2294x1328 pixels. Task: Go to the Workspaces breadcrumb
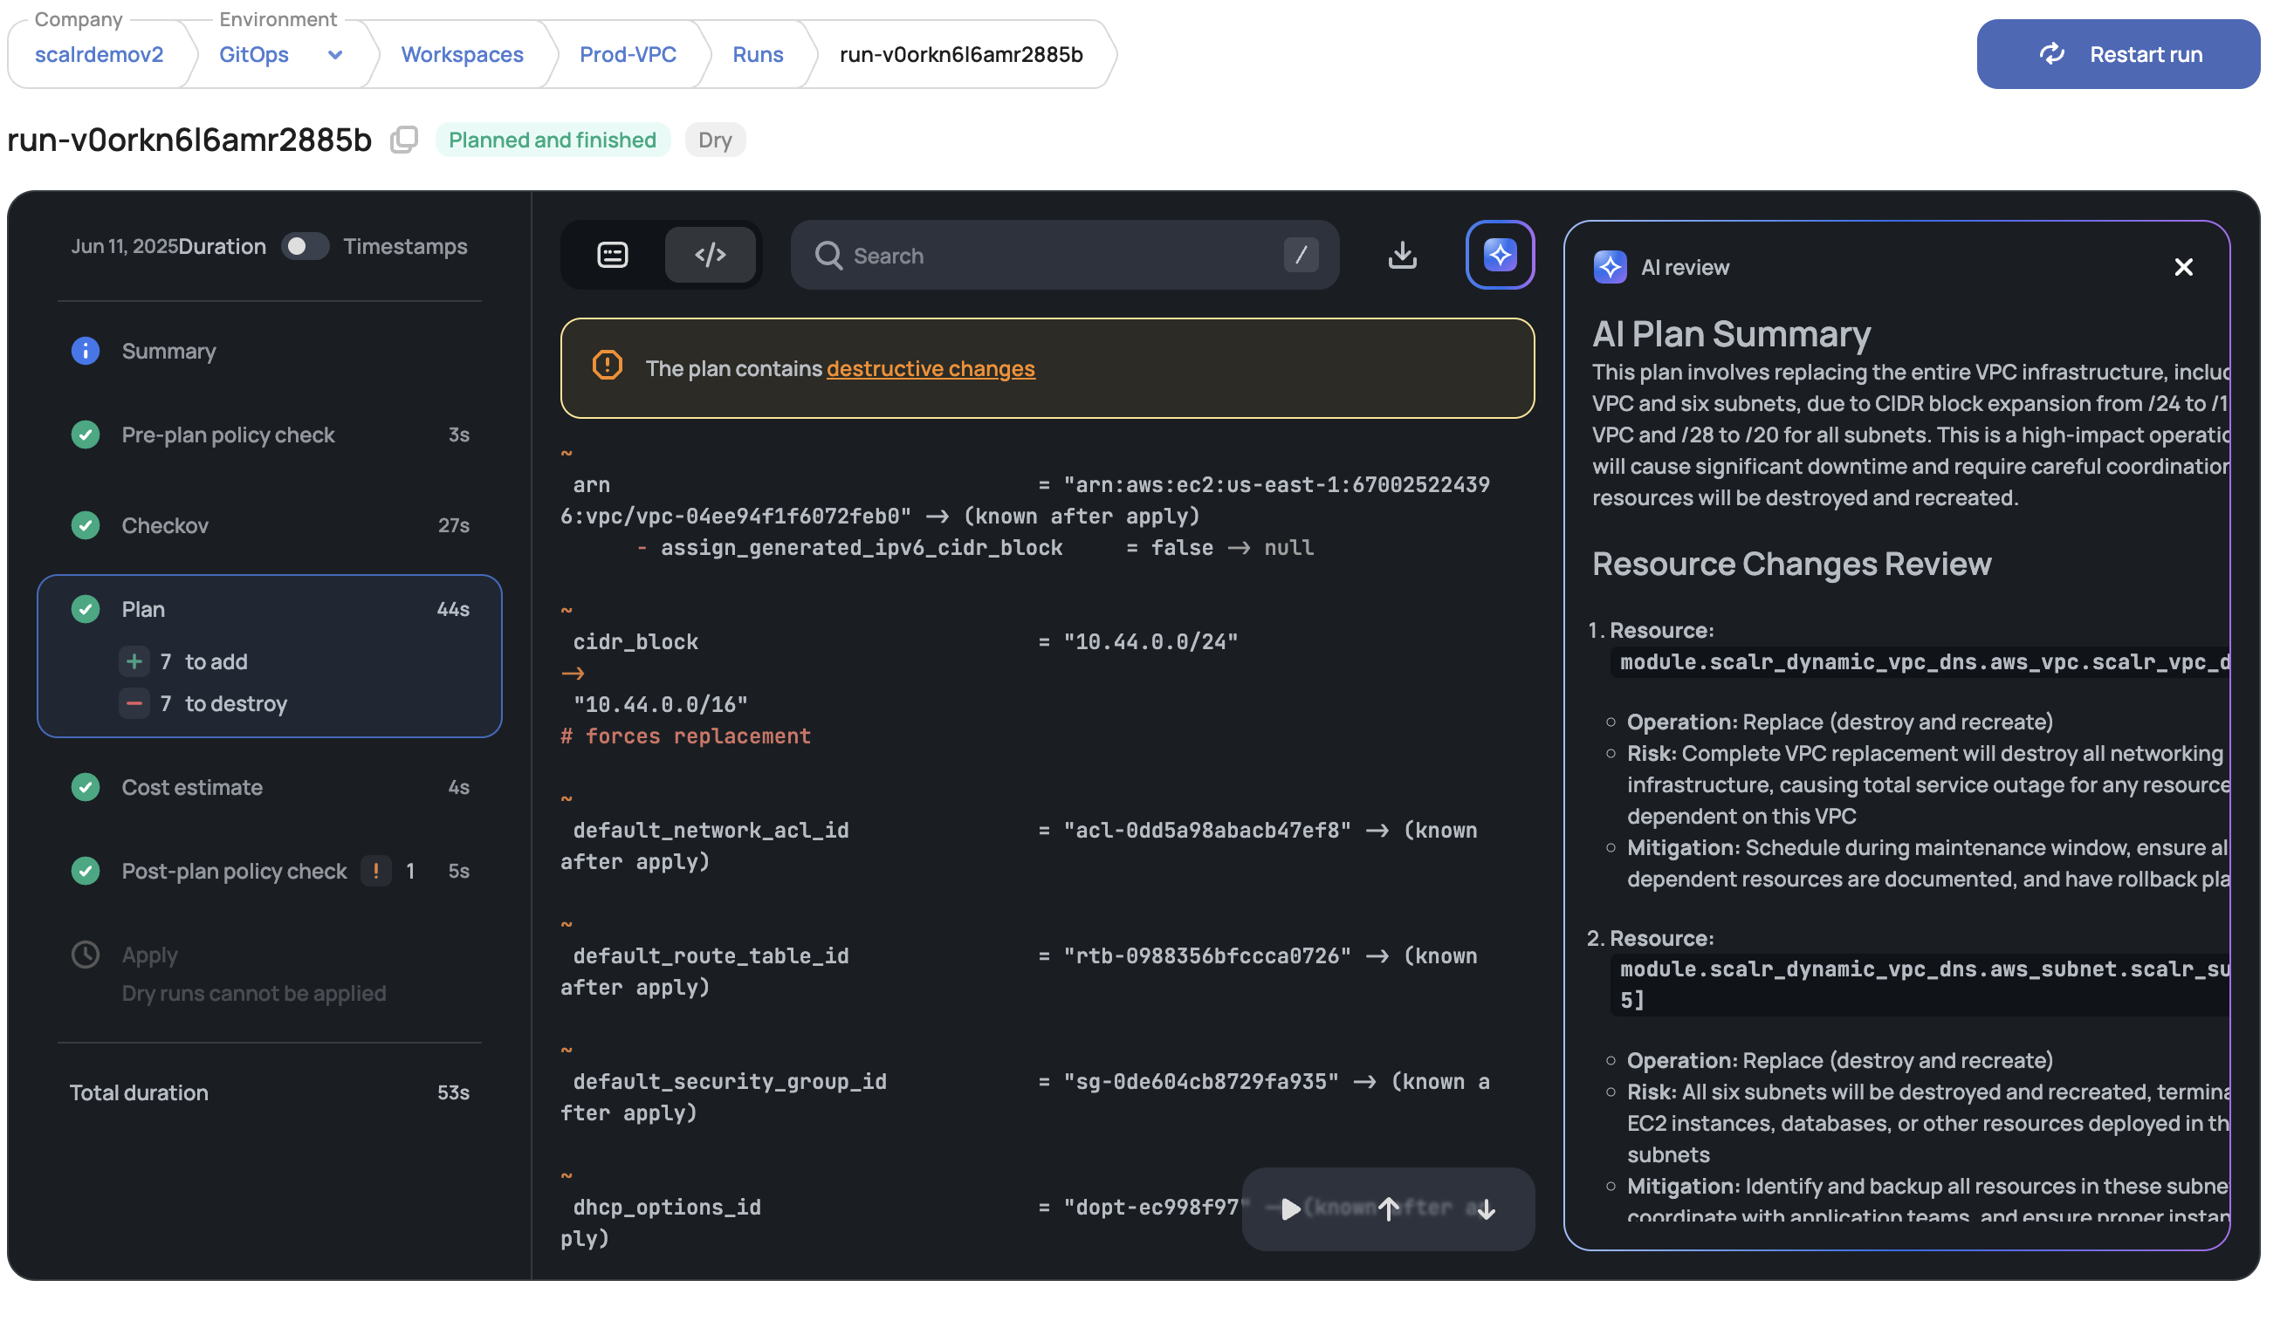(463, 55)
